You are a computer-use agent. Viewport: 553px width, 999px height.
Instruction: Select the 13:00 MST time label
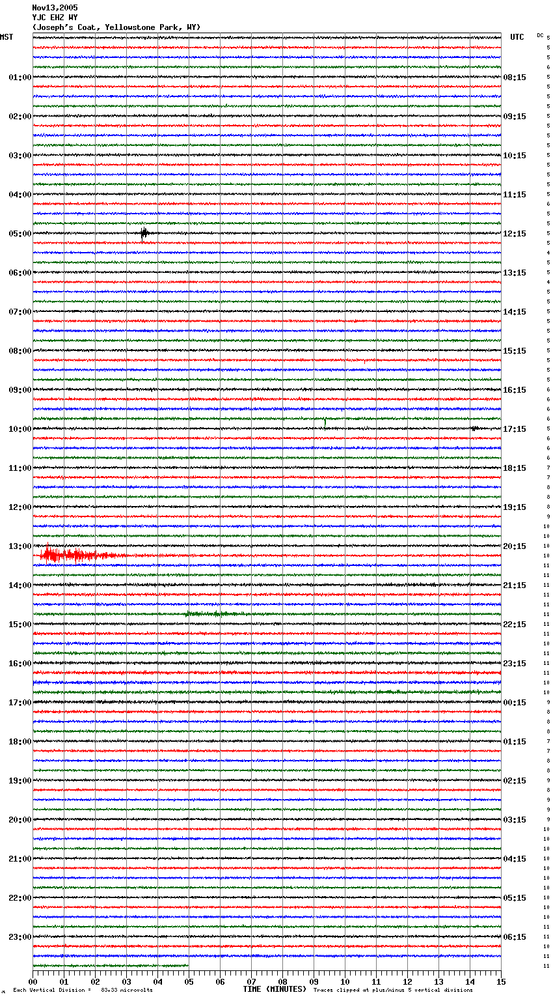click(x=20, y=546)
